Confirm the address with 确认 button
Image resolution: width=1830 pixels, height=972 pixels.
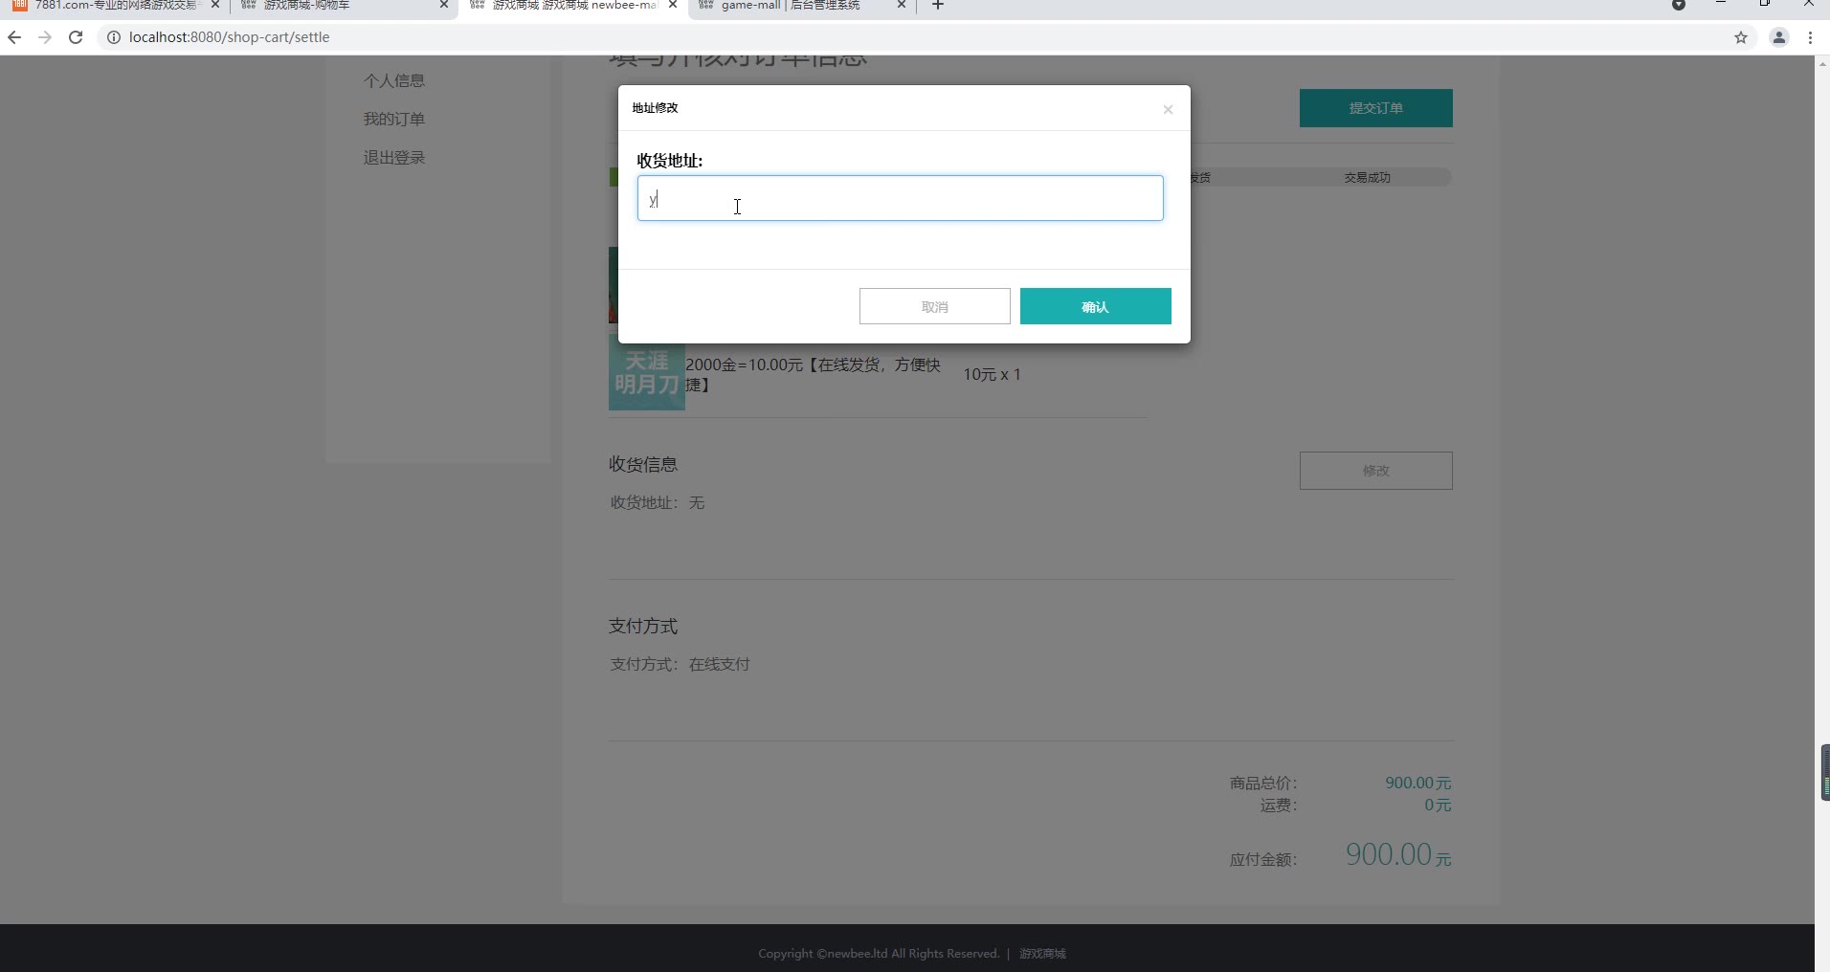pyautogui.click(x=1096, y=306)
